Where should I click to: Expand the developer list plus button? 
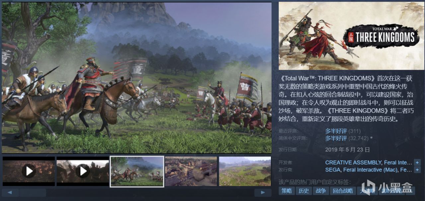[417, 162]
